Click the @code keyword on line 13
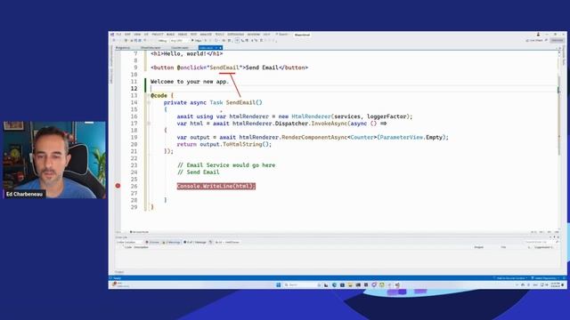This screenshot has width=570, height=320. pyautogui.click(x=159, y=95)
